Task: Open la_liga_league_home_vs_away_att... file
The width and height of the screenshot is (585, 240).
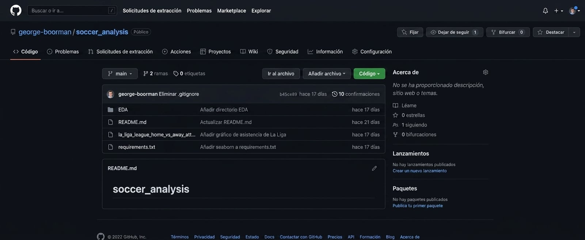Action: tap(157, 135)
